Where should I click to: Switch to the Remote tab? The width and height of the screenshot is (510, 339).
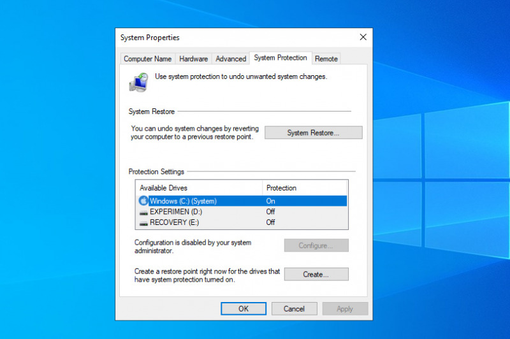pyautogui.click(x=326, y=59)
